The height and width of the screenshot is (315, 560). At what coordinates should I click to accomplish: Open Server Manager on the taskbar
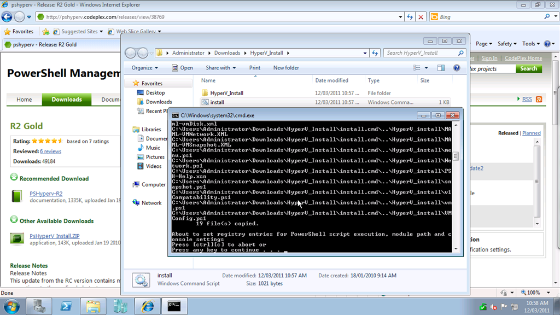39,306
